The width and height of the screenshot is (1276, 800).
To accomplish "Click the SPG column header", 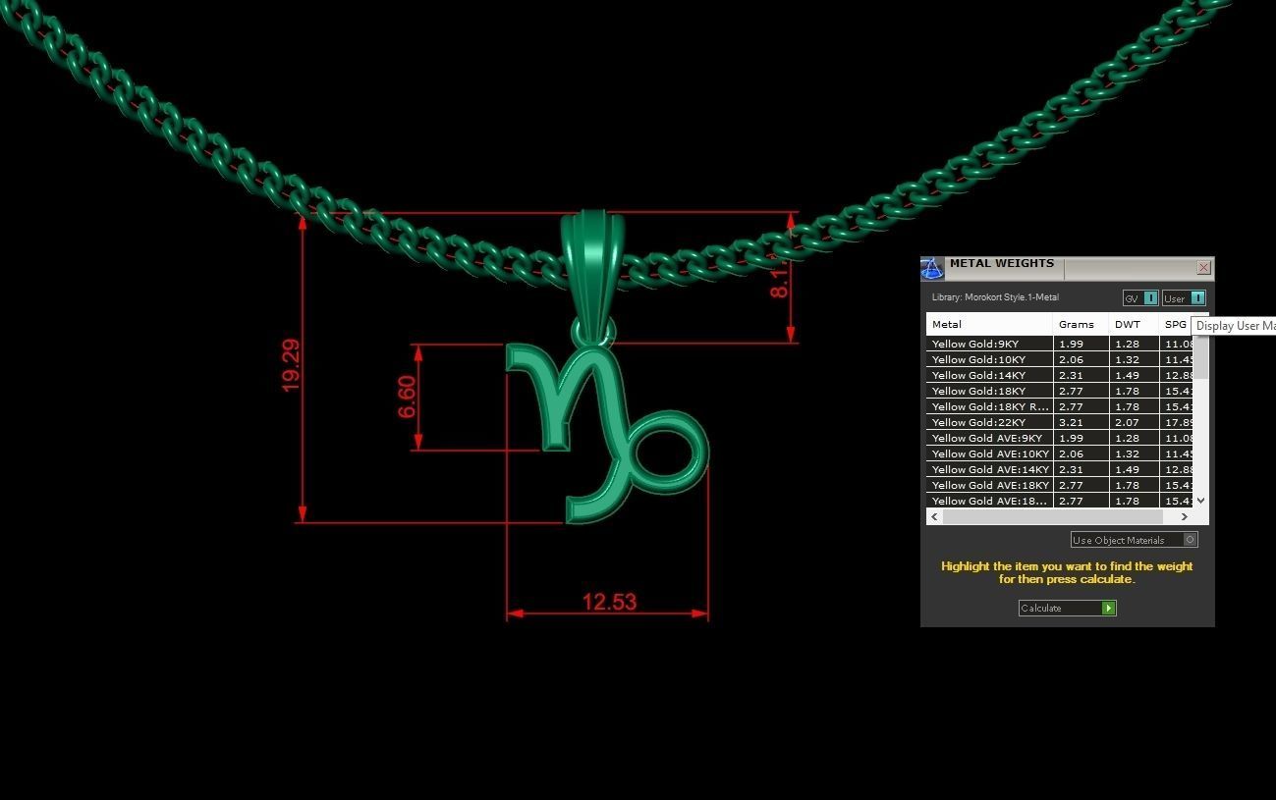I will (x=1176, y=325).
